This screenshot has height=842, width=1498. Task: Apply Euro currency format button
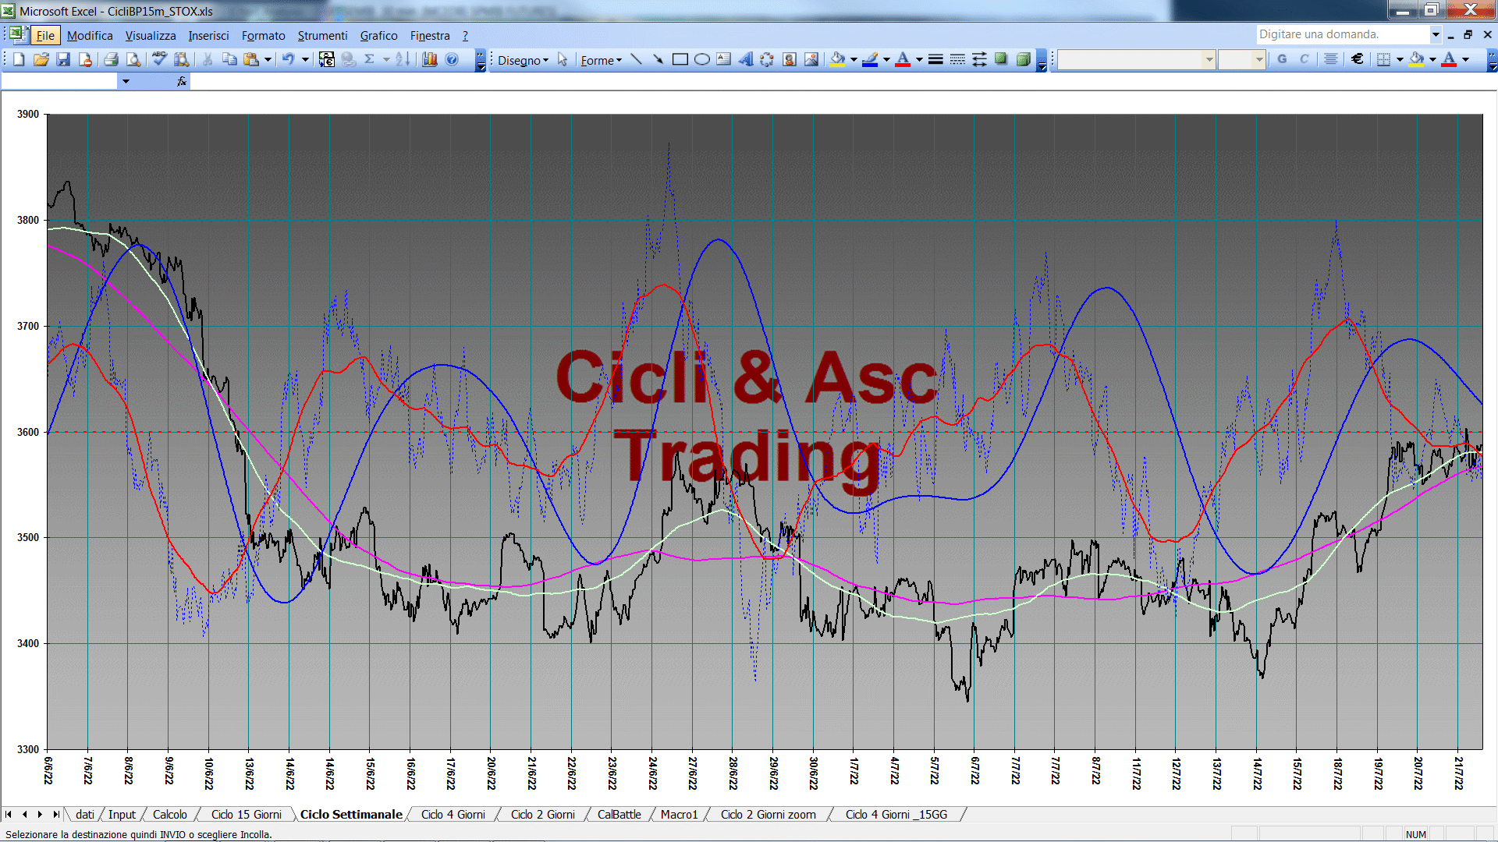pos(1358,59)
